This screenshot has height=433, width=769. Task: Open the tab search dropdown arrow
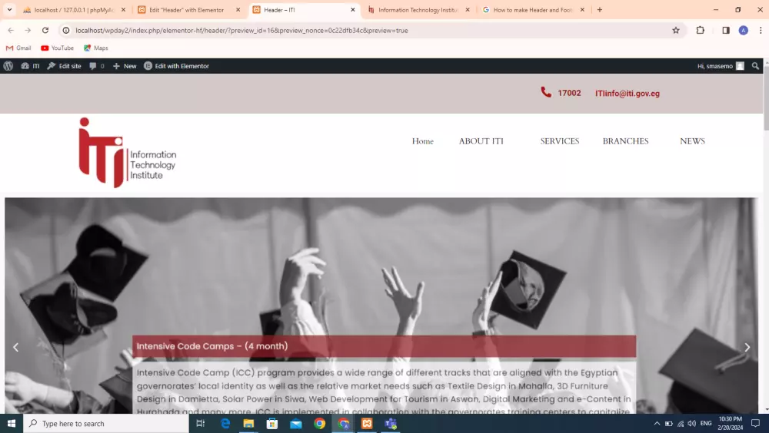pos(9,10)
